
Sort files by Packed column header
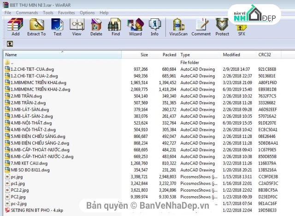[x=164, y=55]
